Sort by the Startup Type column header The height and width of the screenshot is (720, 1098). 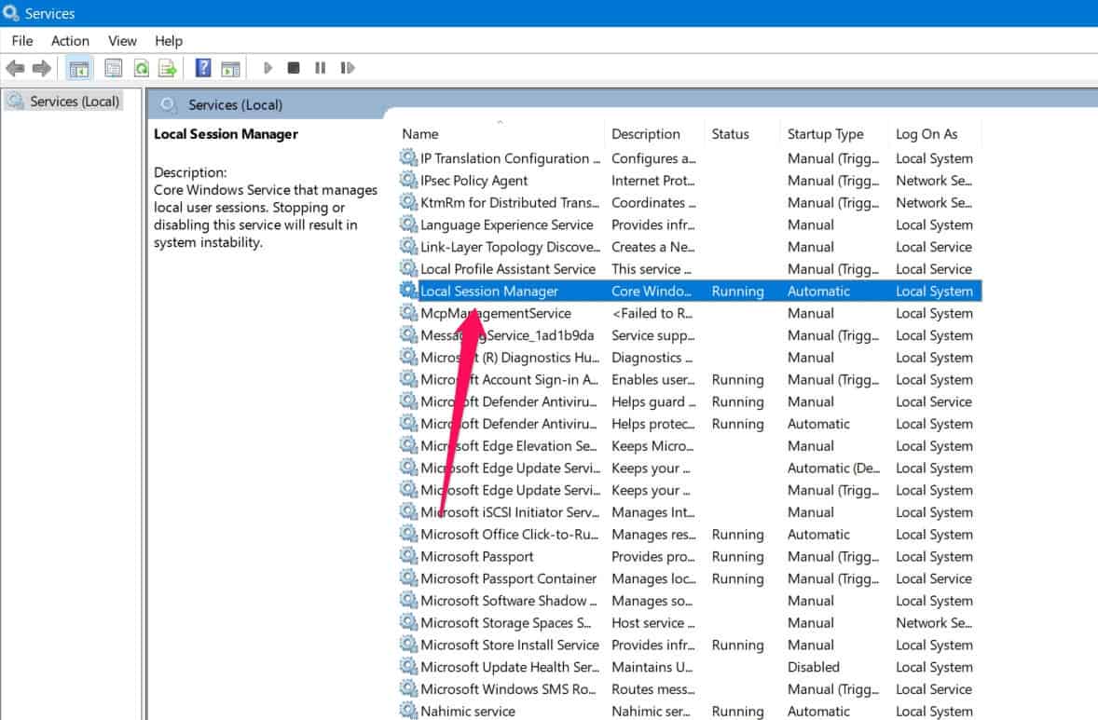825,134
